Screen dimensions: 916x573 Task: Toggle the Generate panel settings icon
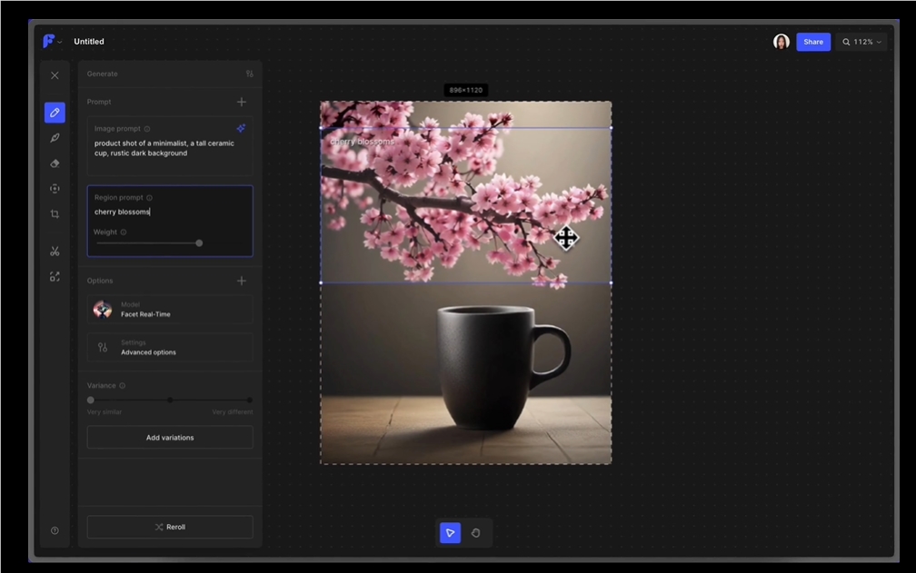[x=249, y=74]
